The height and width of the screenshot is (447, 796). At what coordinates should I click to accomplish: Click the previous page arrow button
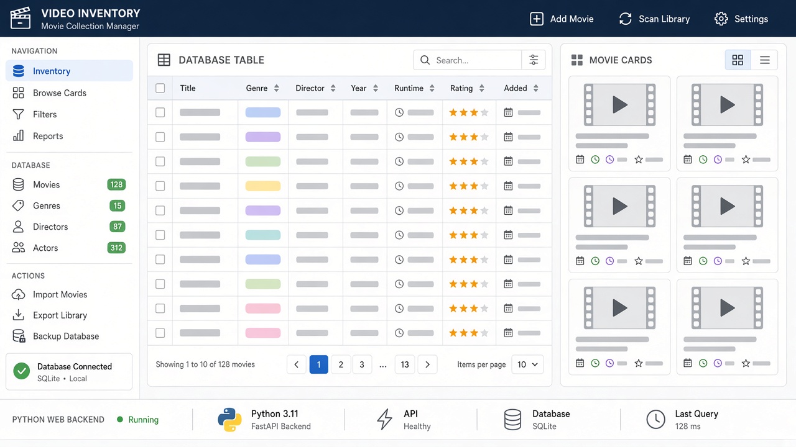click(297, 364)
